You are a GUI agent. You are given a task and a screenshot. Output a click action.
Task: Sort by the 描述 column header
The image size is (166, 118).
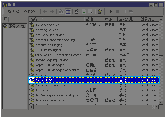click(93, 19)
